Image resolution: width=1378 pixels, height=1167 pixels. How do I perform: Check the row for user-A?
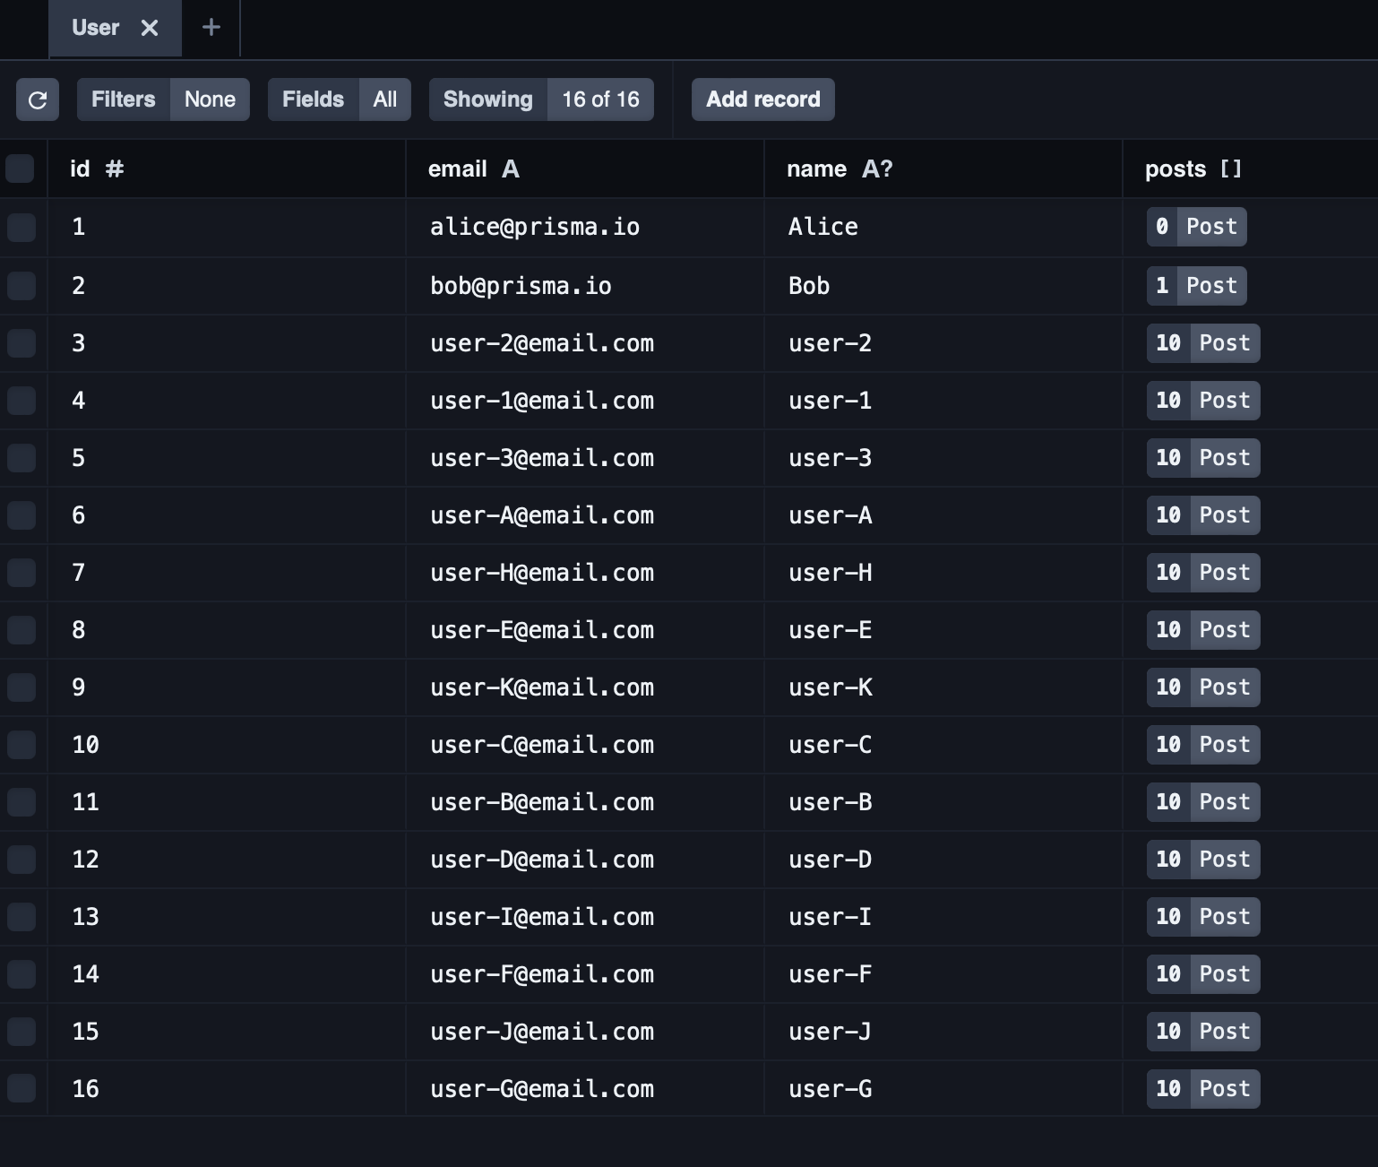[22, 515]
